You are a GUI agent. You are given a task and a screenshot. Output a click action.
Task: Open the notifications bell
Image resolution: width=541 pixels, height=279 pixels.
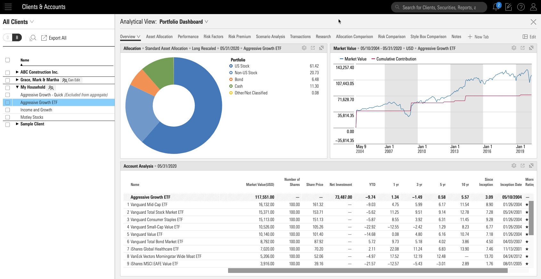pyautogui.click(x=496, y=7)
